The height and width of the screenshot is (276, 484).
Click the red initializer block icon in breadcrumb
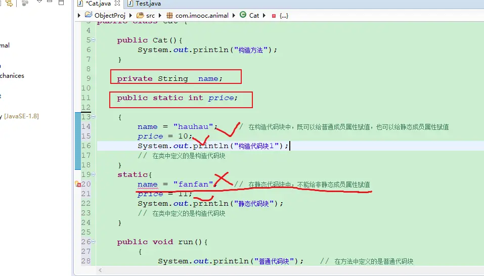coord(274,16)
